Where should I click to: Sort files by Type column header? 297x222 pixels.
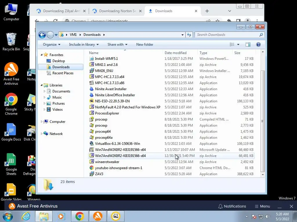point(215,53)
